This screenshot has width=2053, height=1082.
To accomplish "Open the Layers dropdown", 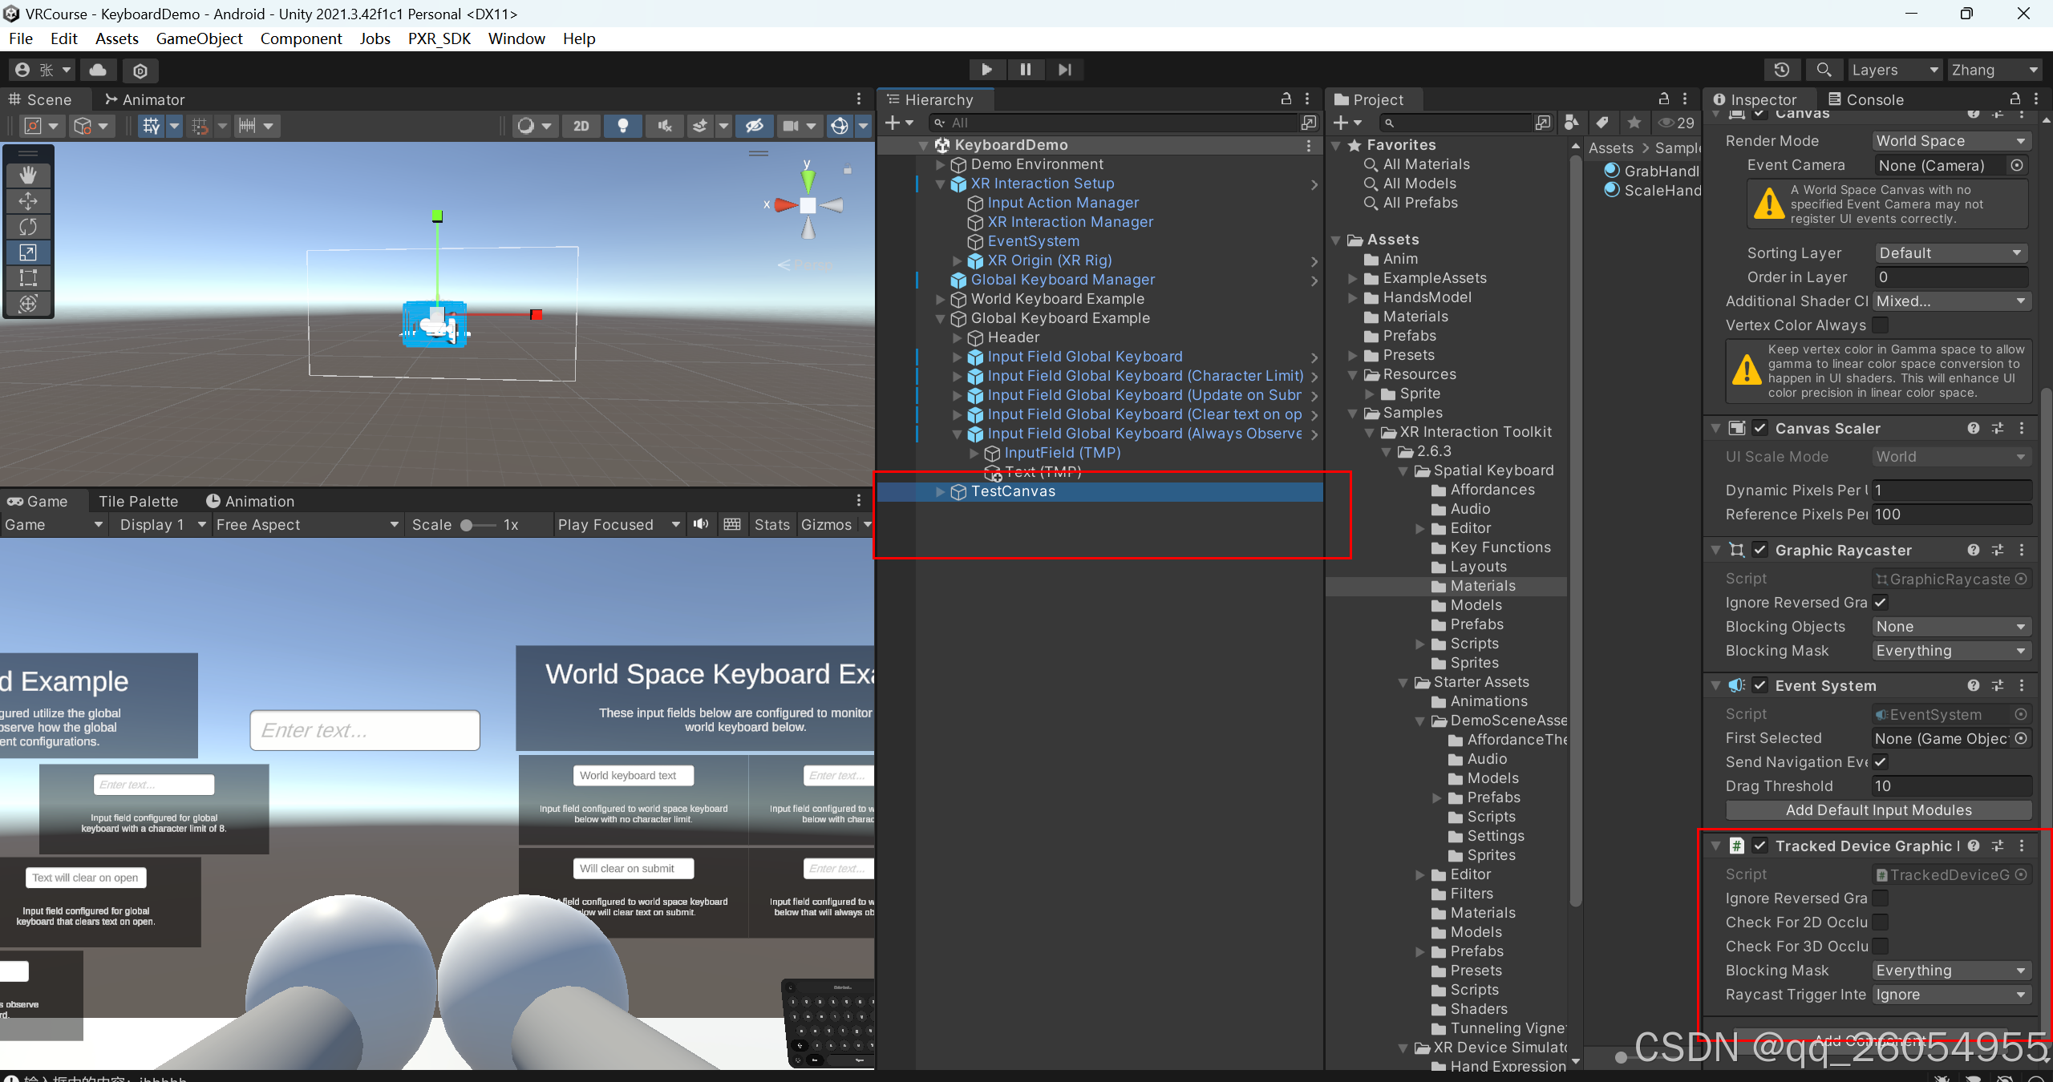I will tap(1894, 70).
